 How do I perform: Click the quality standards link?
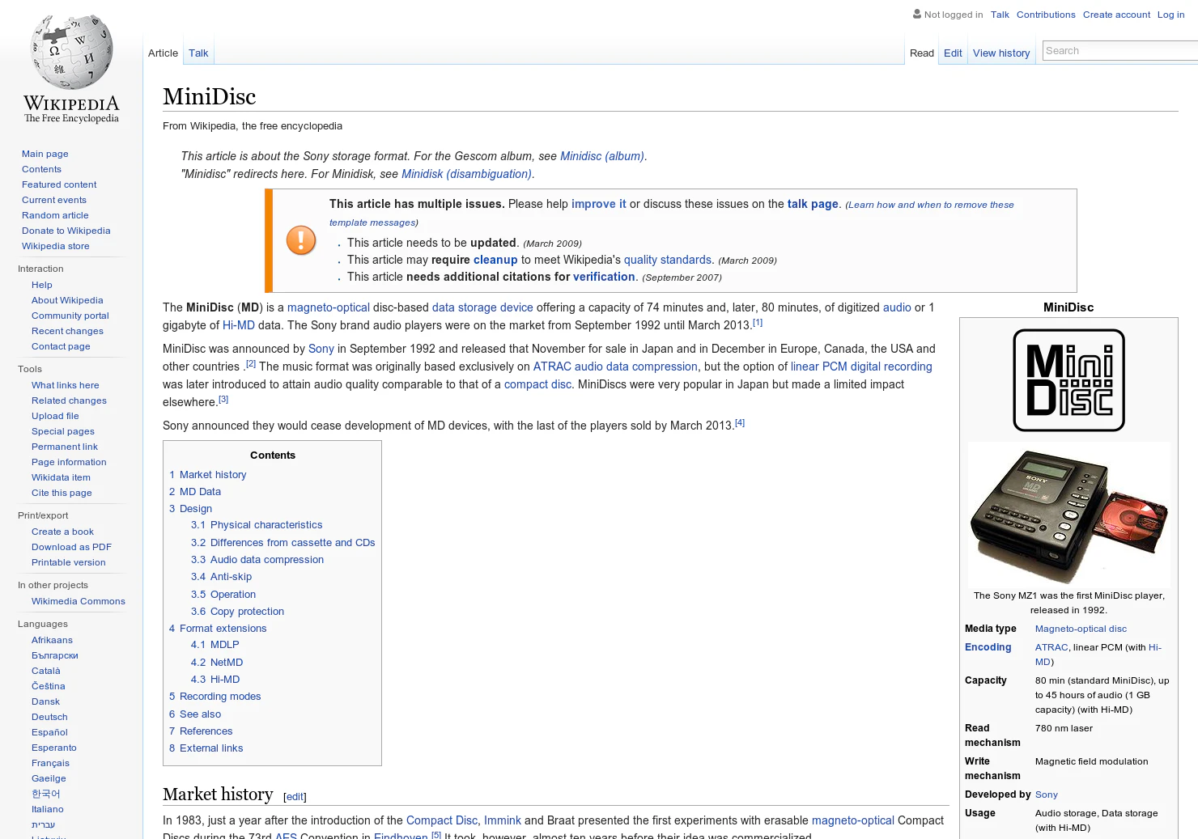click(x=668, y=260)
